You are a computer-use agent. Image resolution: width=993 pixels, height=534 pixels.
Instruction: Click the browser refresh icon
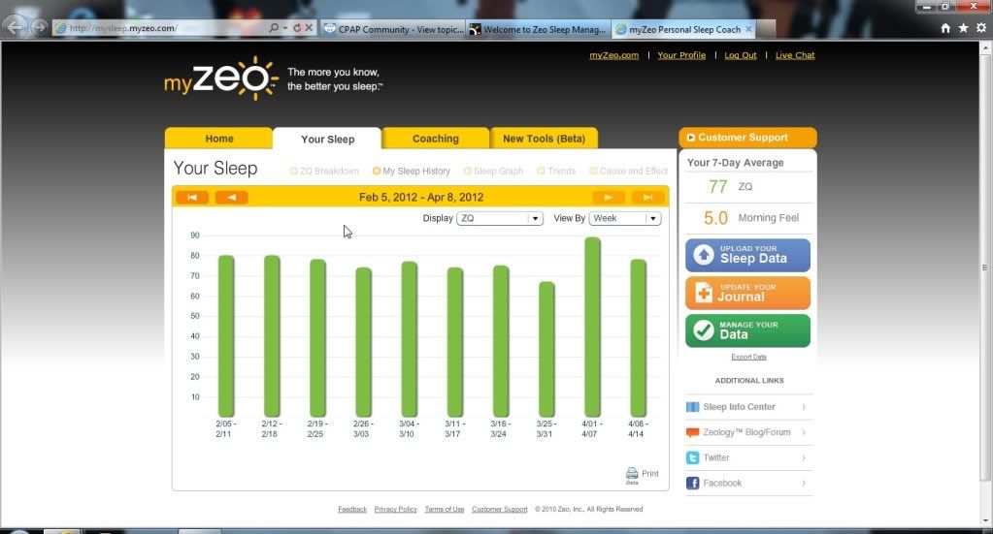tap(296, 28)
